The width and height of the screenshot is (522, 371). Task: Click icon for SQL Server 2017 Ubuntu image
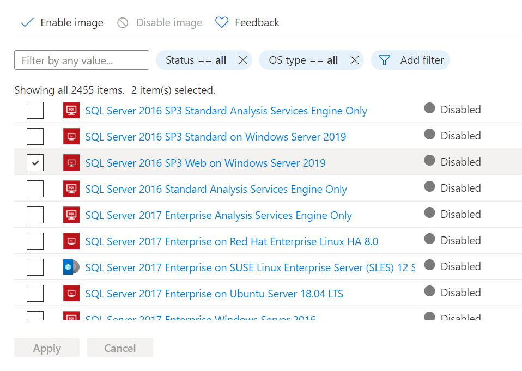click(x=71, y=294)
